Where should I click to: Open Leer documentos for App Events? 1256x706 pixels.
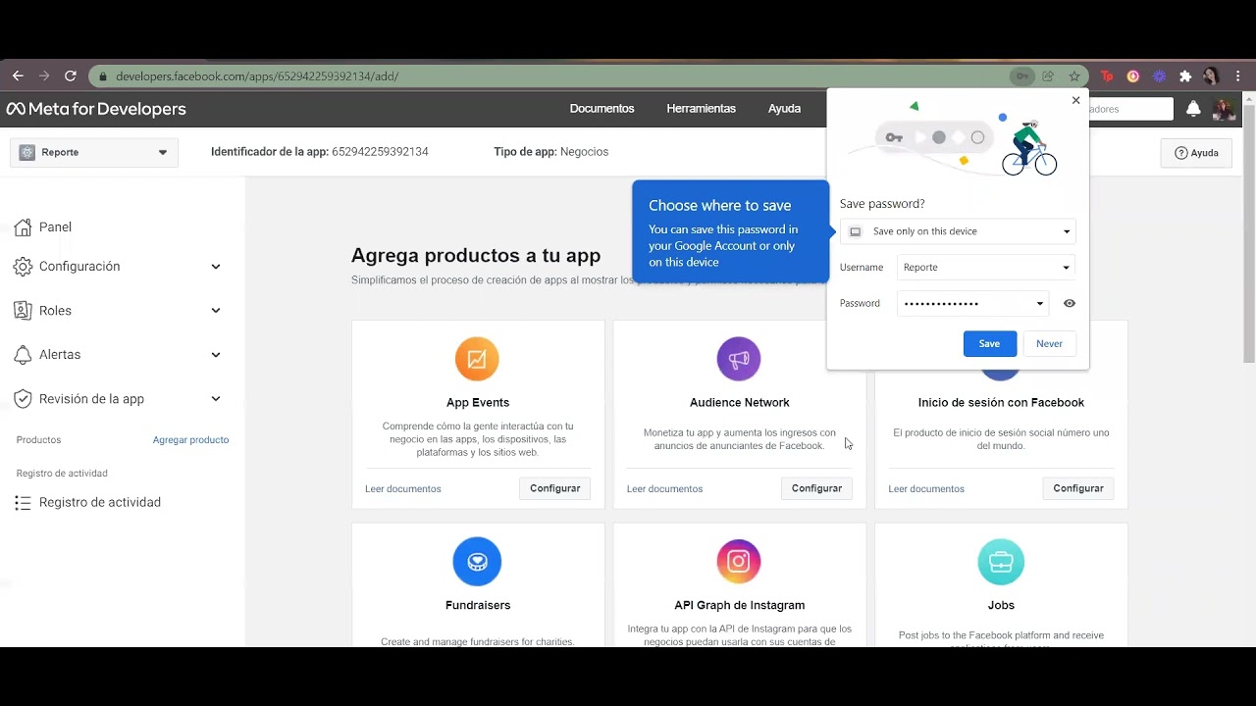click(x=402, y=489)
